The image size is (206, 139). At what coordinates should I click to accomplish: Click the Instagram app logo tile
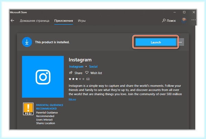(x=43, y=77)
